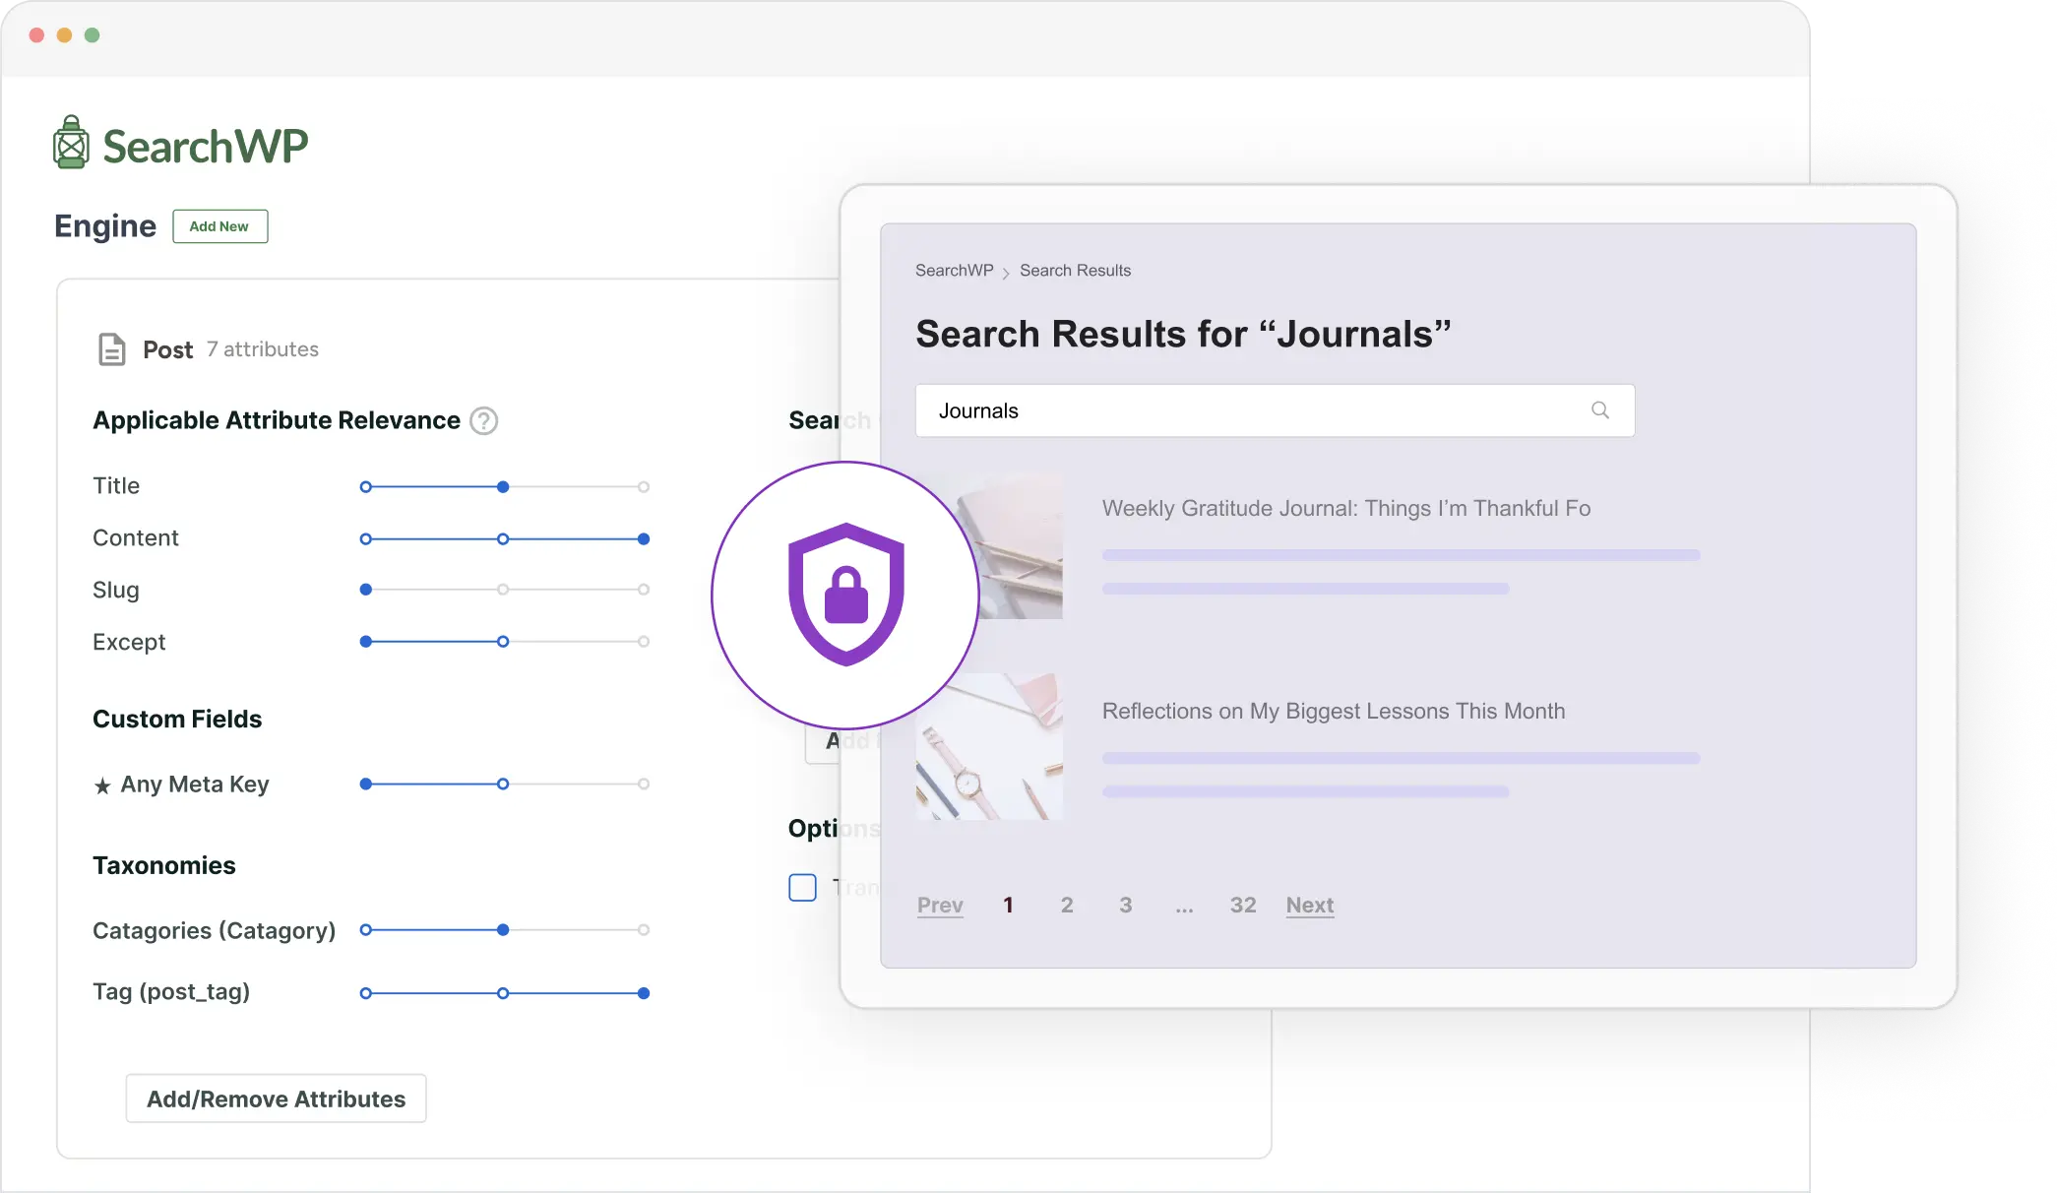Click the Title relevance slider handle

click(503, 486)
